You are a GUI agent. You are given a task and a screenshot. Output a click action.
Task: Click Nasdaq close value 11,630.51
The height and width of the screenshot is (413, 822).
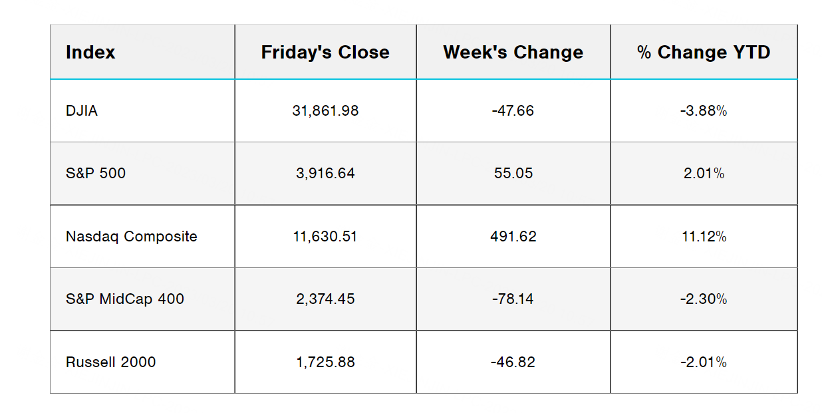tap(325, 237)
